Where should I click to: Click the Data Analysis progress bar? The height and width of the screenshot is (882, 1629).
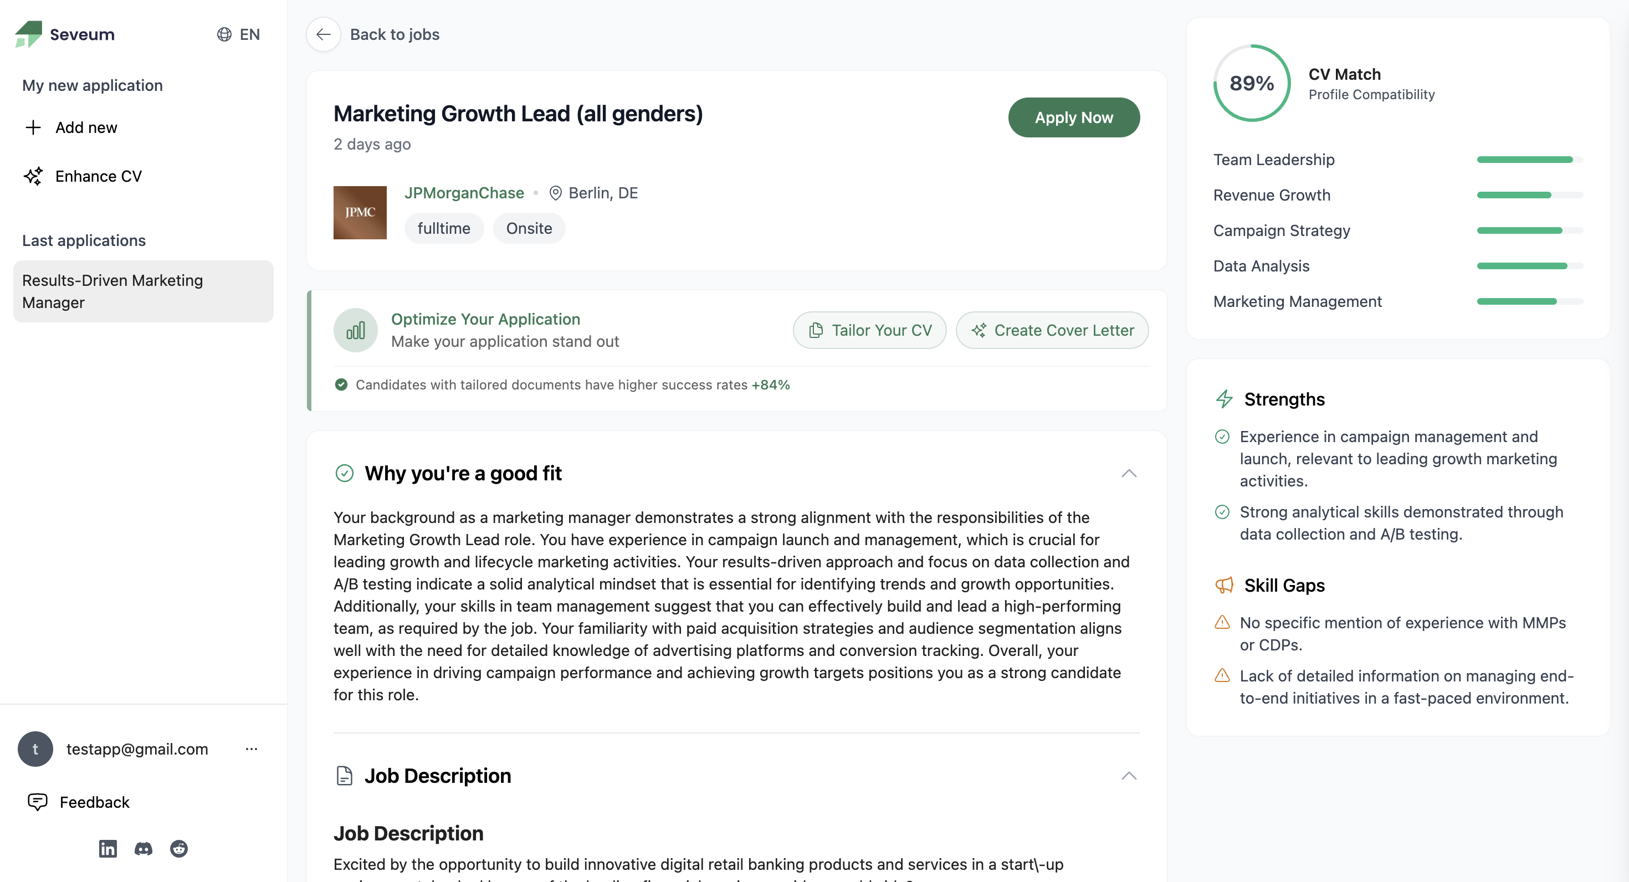(1530, 266)
